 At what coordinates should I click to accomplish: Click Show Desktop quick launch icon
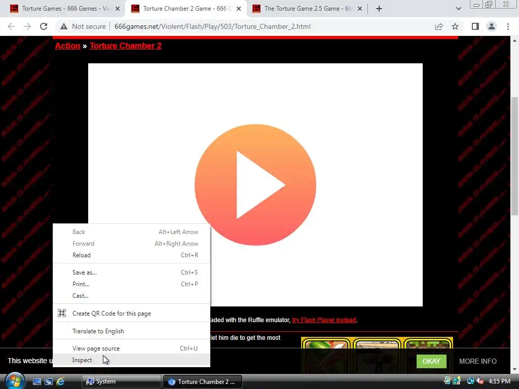pyautogui.click(x=36, y=382)
